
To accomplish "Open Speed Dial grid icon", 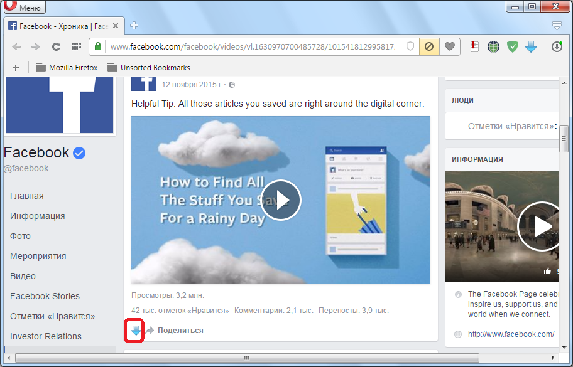I will (x=76, y=46).
